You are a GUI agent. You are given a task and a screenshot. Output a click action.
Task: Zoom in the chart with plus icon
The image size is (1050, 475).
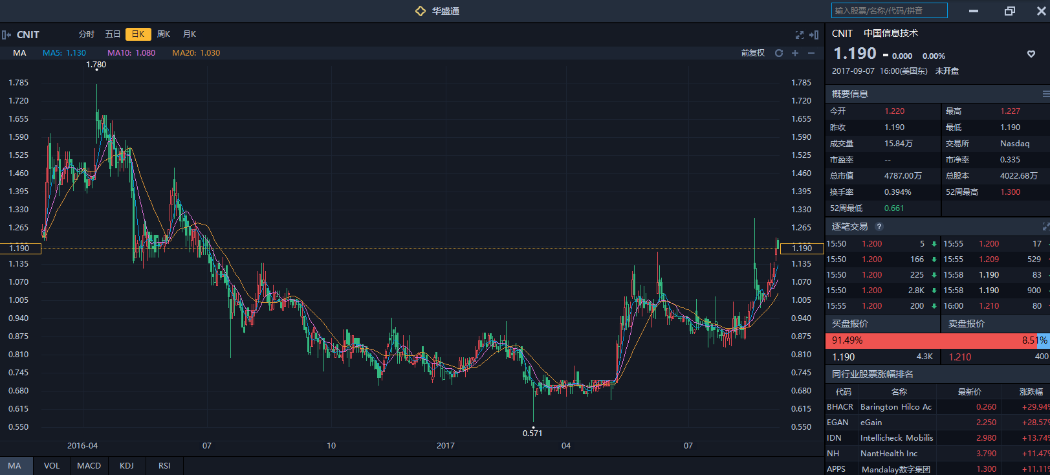tap(795, 53)
